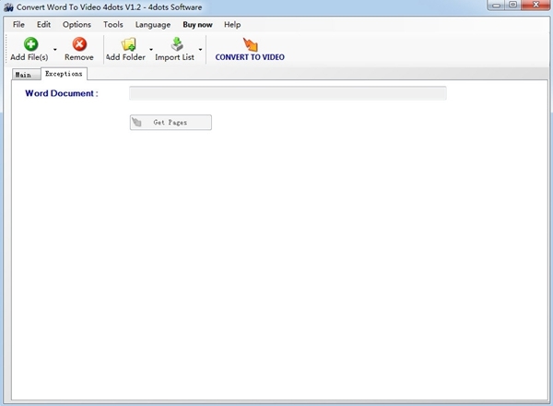553x406 pixels.
Task: Expand the Add Folder dropdown arrow
Action: click(151, 50)
